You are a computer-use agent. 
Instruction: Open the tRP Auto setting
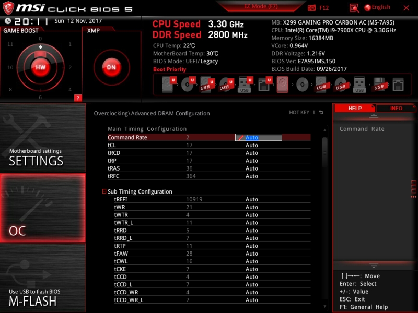point(251,161)
